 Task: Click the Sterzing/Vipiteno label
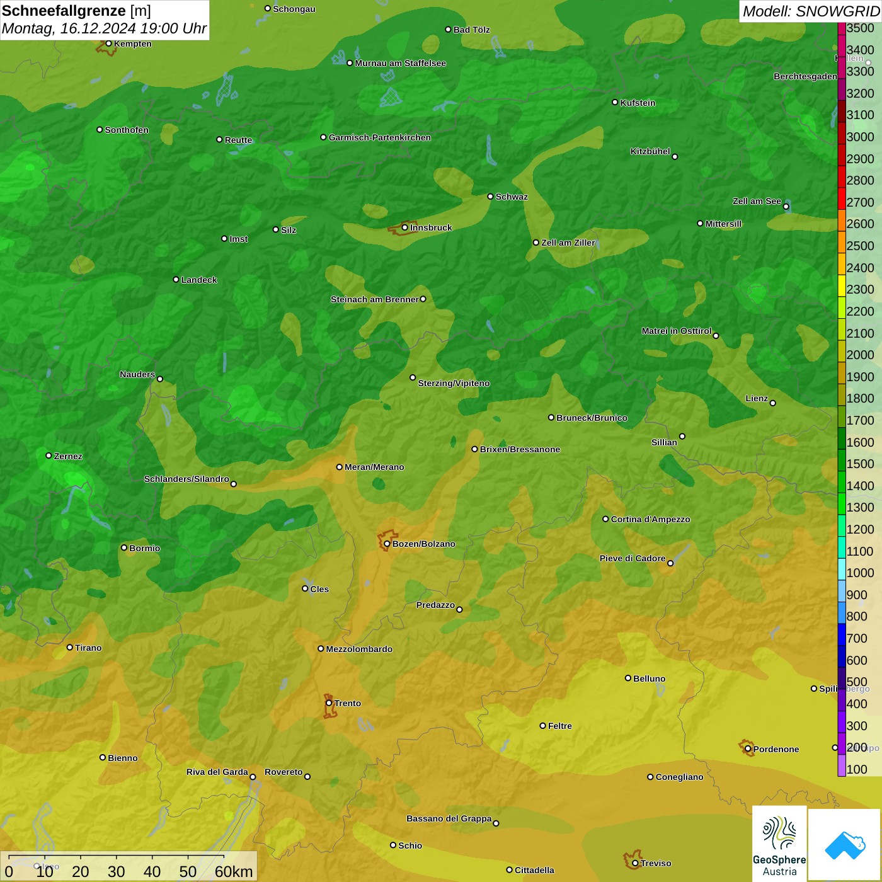click(454, 383)
